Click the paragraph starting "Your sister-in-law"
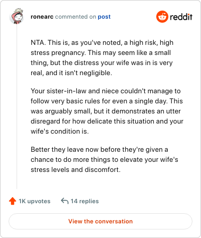Screen dimensions: 201x238 (x=107, y=111)
